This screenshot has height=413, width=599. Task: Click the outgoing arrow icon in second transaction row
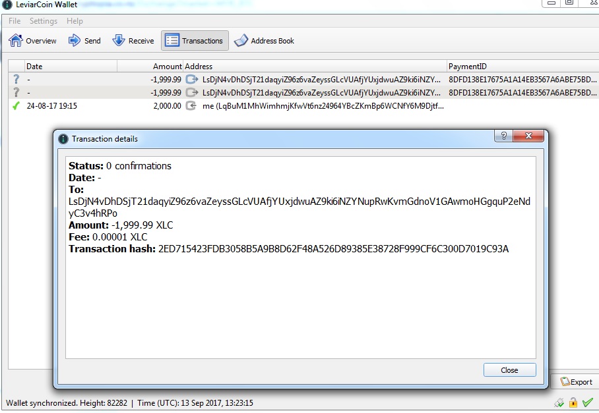coord(192,92)
